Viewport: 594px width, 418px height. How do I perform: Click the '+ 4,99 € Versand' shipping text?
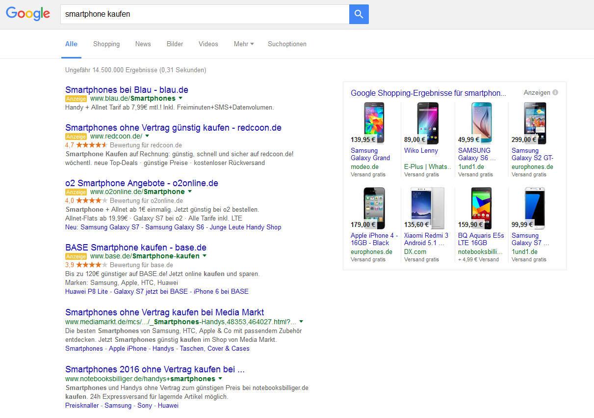tap(478, 259)
